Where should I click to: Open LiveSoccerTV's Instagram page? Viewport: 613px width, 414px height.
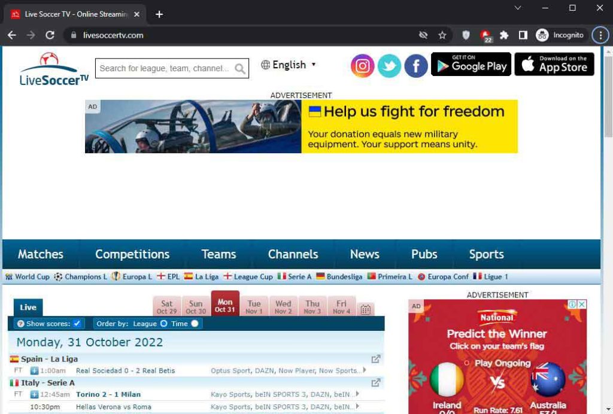[362, 66]
